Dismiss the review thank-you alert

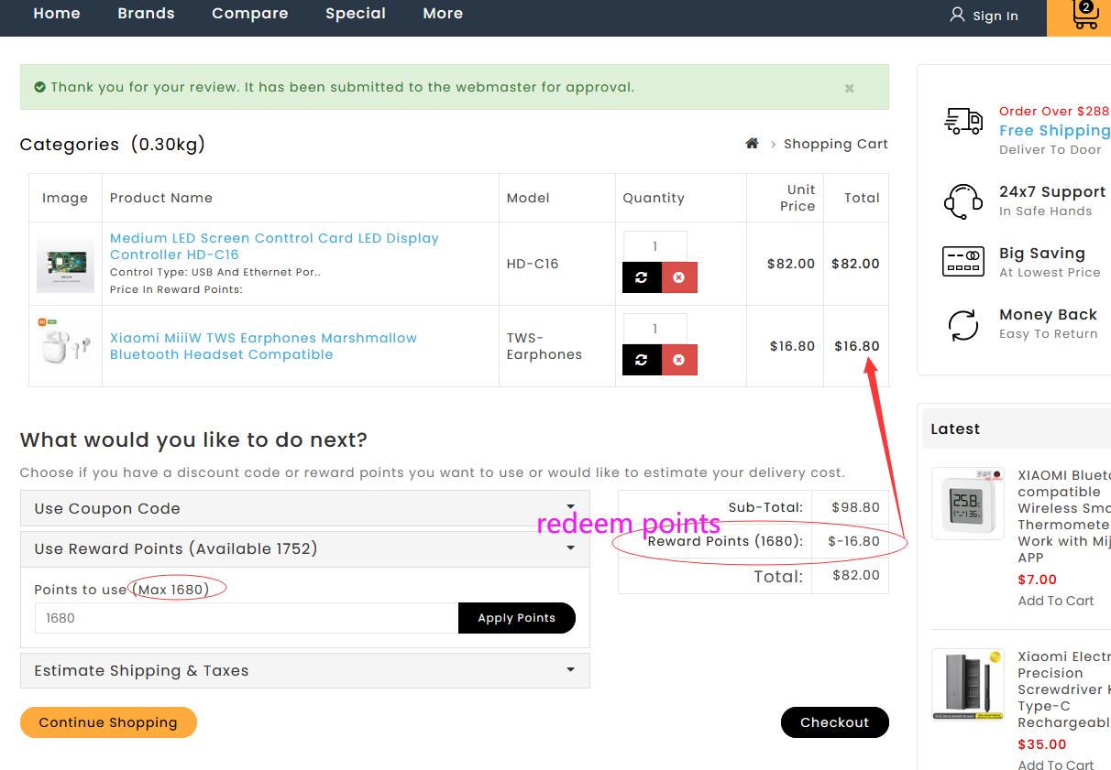coord(849,88)
